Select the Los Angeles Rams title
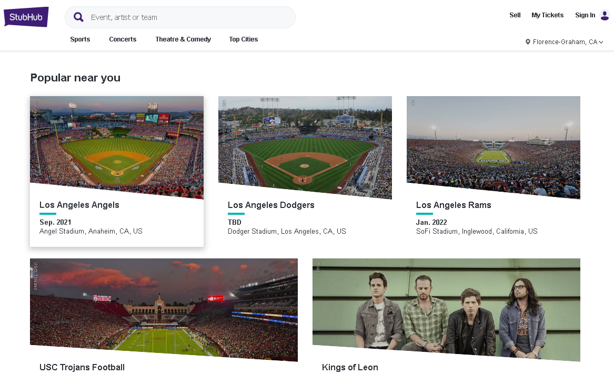 [x=454, y=205]
